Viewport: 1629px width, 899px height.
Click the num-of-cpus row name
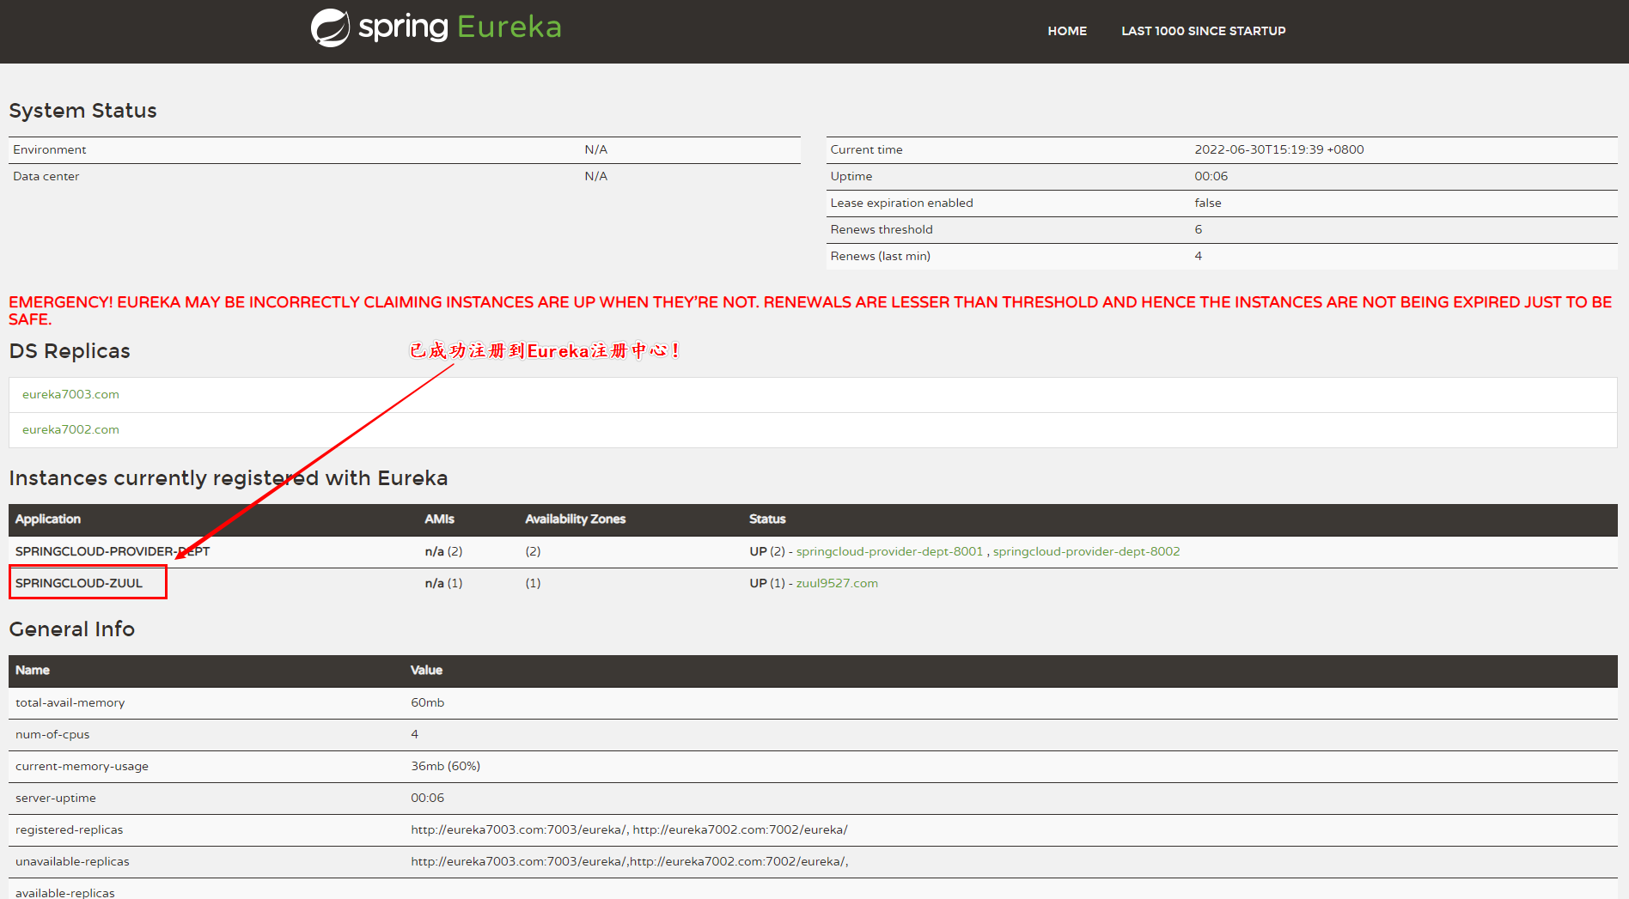(52, 734)
